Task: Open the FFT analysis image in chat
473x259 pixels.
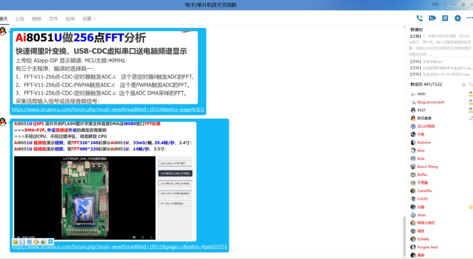Action: [x=105, y=67]
